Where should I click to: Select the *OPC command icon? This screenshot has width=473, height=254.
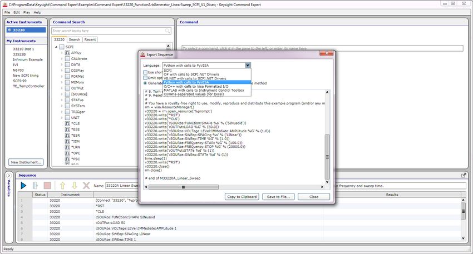pos(67,153)
